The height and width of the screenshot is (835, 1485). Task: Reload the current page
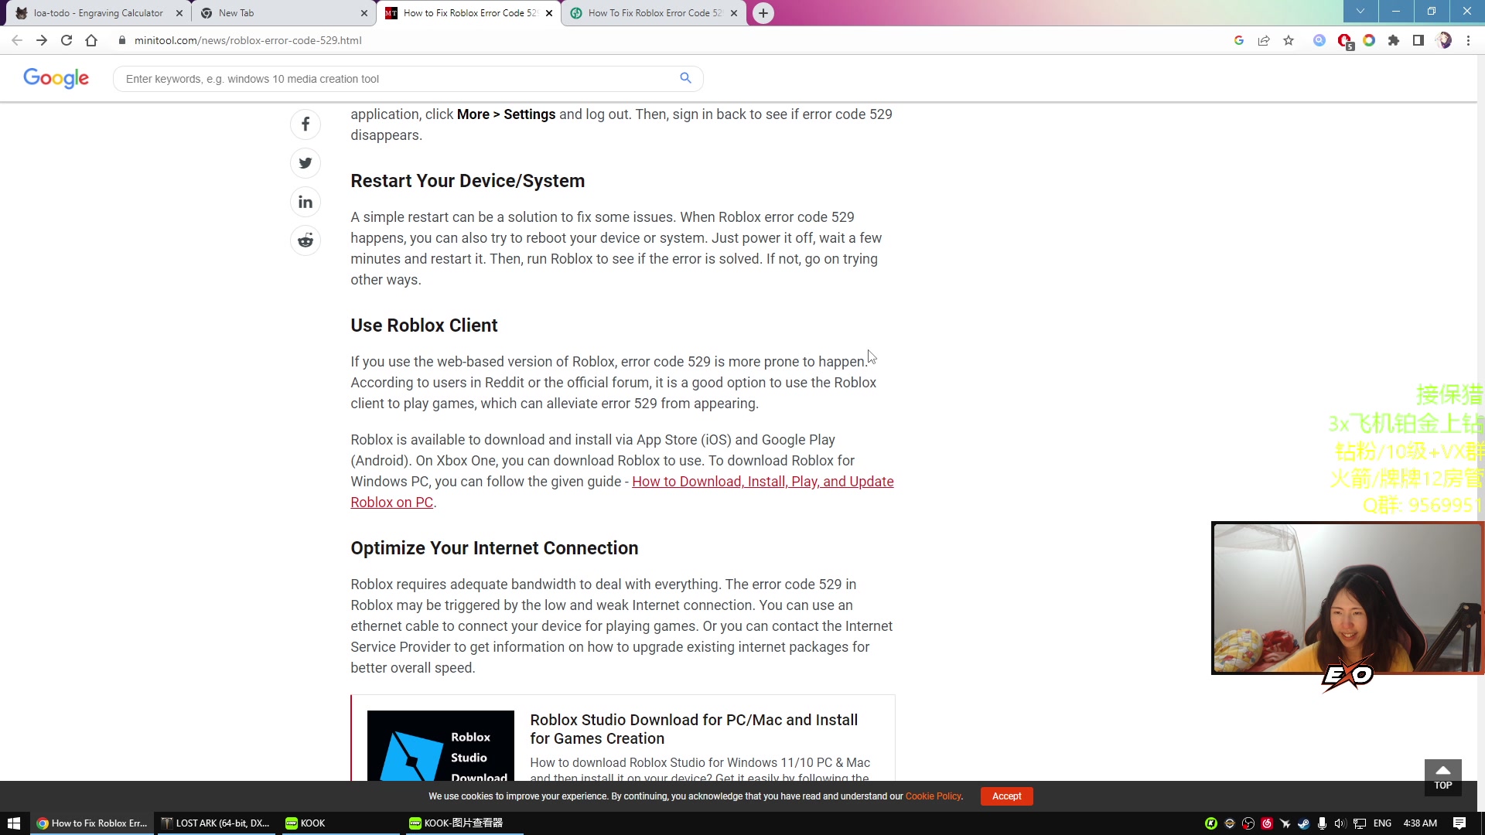67,40
